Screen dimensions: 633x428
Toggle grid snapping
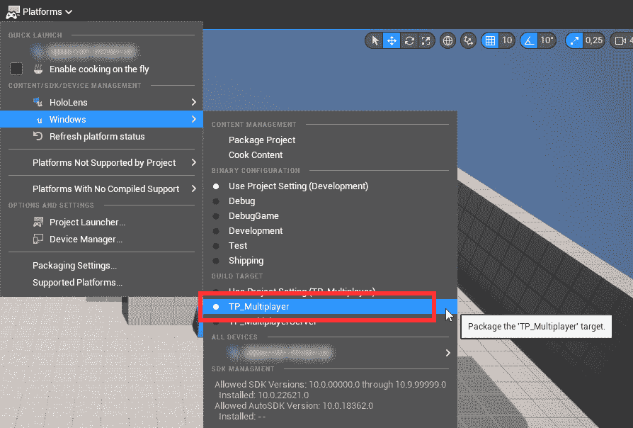click(x=490, y=40)
